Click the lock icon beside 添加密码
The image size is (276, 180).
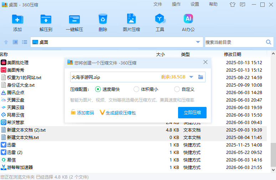coord(73,112)
